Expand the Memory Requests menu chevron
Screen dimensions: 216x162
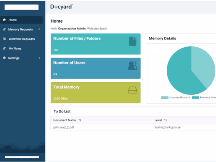point(40,29)
